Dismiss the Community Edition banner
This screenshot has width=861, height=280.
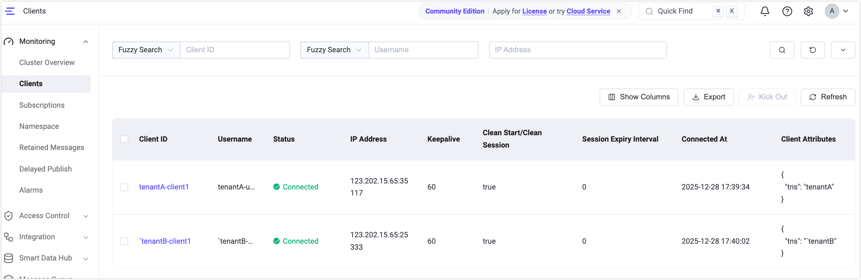coord(619,11)
